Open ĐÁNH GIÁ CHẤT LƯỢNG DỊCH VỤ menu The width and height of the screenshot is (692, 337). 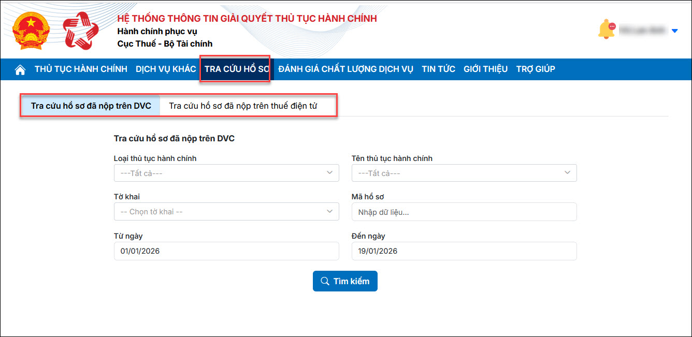coord(345,69)
